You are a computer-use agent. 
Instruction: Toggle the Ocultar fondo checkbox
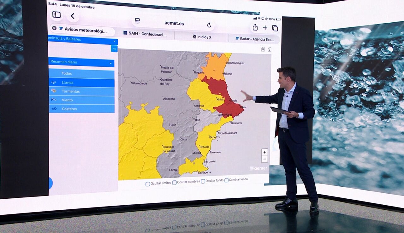pyautogui.click(x=203, y=181)
